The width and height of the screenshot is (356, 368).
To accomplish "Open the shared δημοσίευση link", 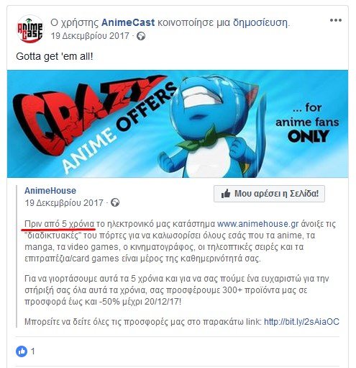I will [x=260, y=22].
